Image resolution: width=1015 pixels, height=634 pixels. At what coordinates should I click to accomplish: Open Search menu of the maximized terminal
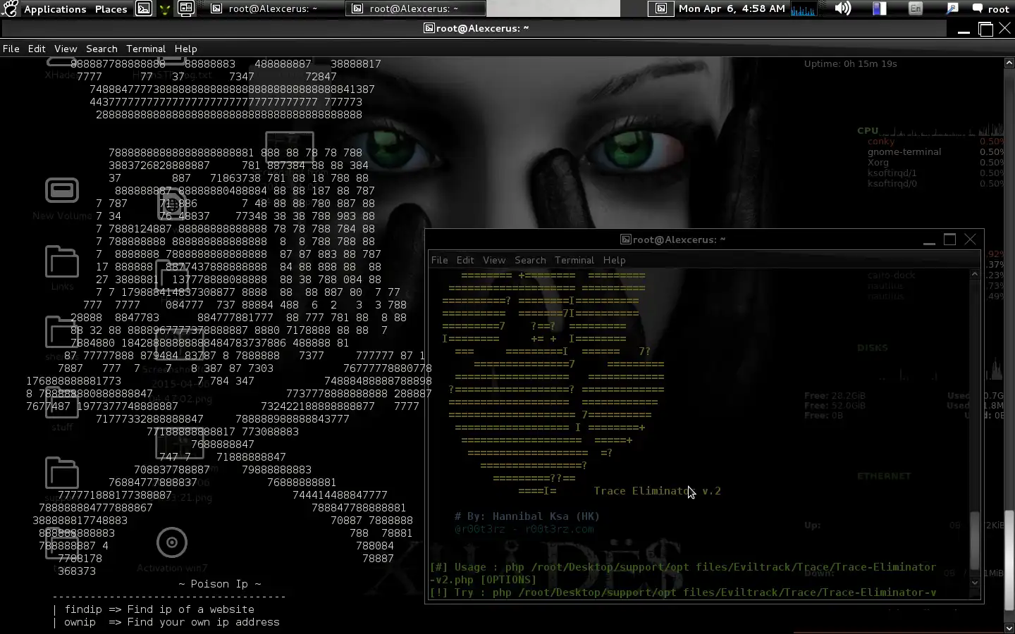point(101,49)
